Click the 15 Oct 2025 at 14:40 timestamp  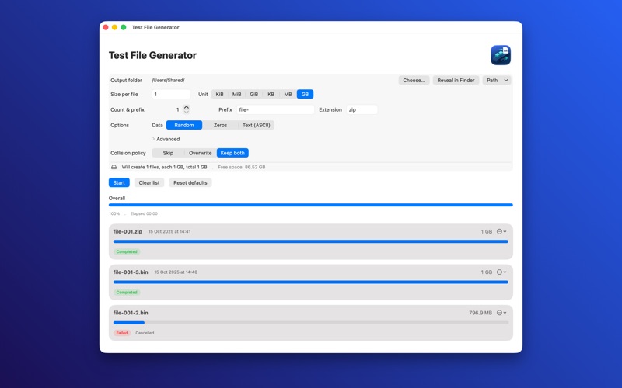tap(176, 272)
